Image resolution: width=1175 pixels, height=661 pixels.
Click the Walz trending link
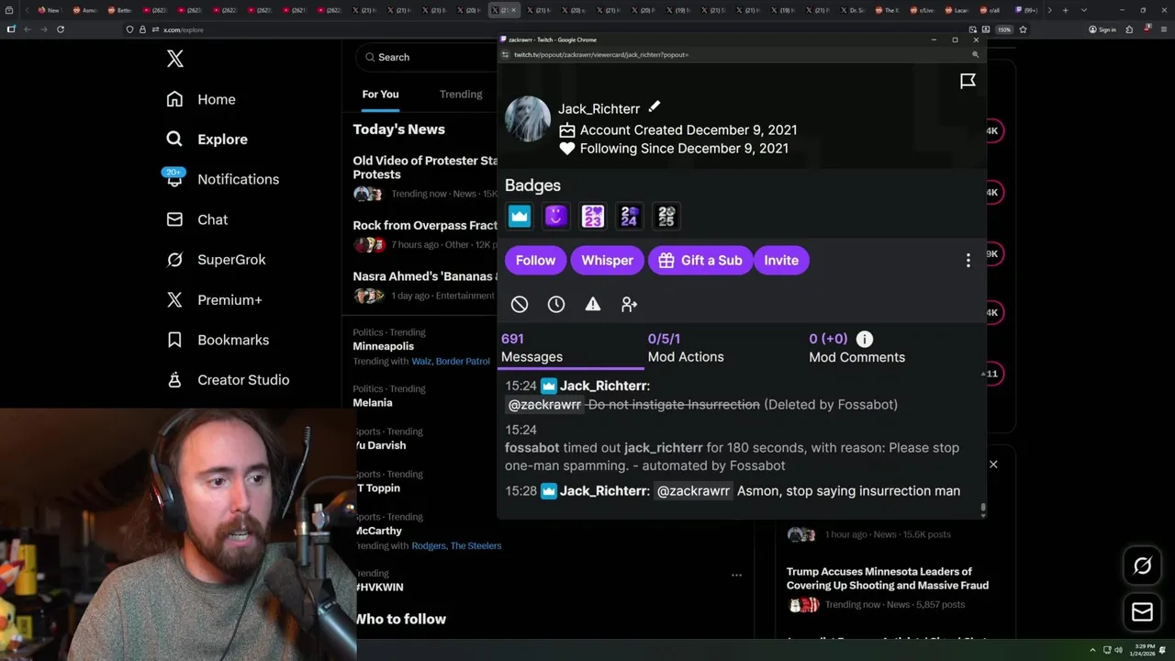pyautogui.click(x=421, y=362)
